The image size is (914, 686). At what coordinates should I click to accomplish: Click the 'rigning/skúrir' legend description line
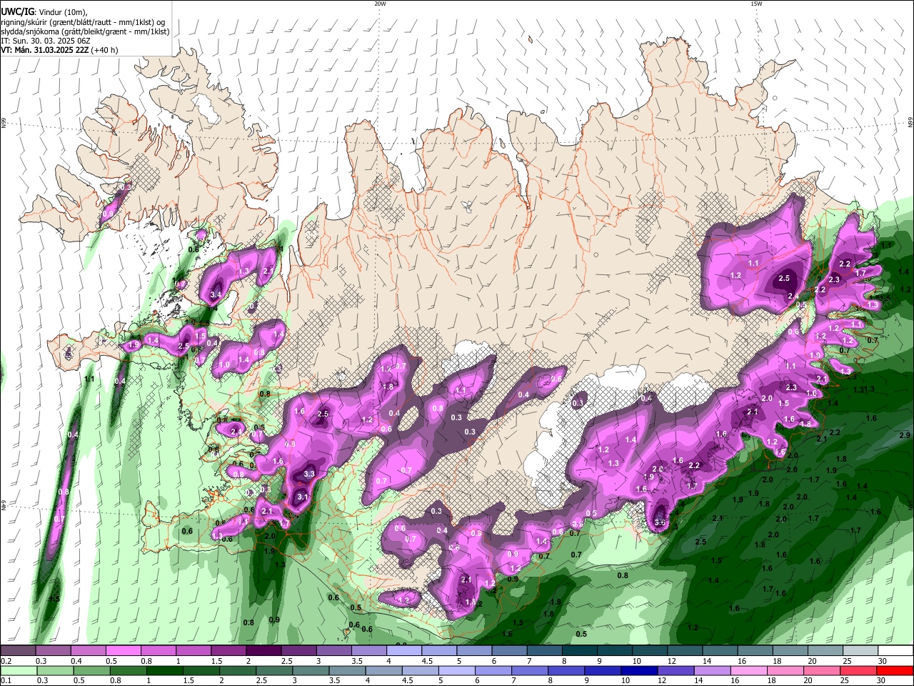tap(84, 22)
